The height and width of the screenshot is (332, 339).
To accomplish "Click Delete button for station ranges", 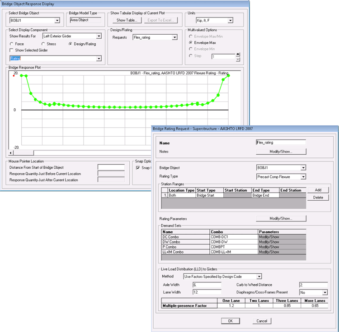I will pyautogui.click(x=318, y=198).
